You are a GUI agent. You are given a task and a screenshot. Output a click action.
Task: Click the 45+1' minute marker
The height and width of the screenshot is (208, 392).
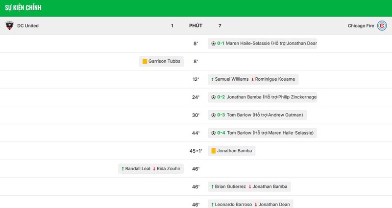pyautogui.click(x=196, y=151)
